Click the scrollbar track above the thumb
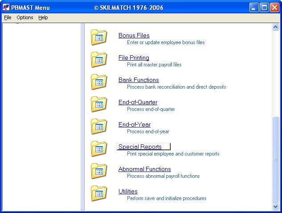 pos(275,74)
